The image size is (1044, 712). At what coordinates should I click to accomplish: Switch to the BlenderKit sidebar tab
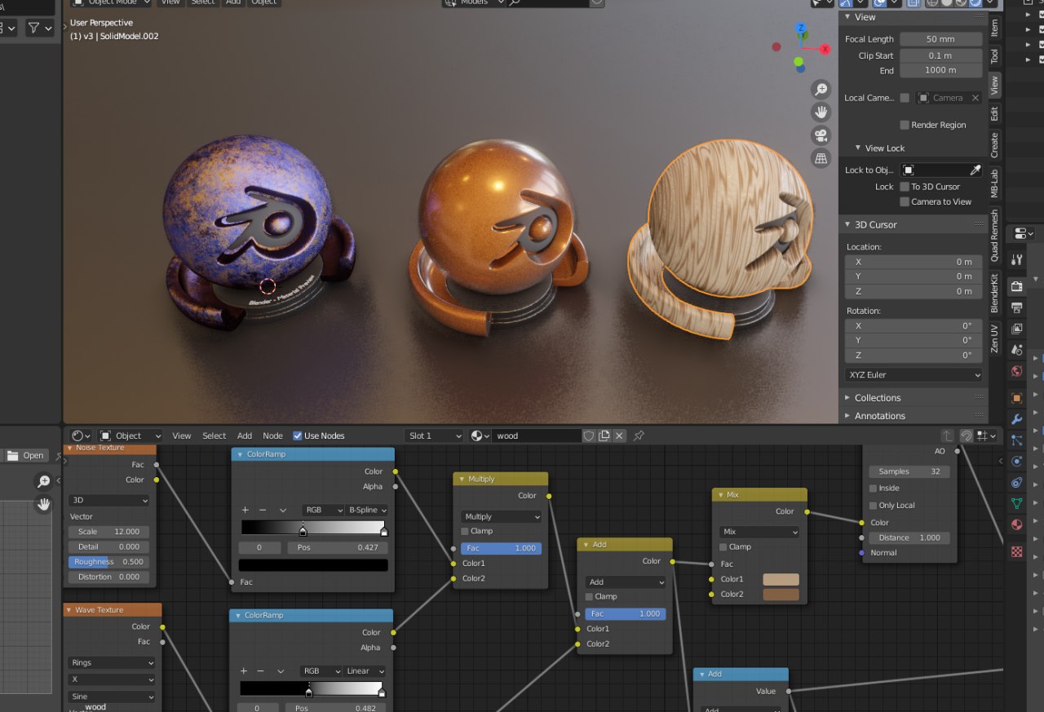(994, 294)
